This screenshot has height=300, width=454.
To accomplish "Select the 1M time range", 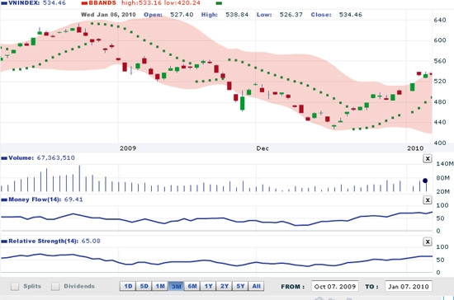I will [160, 286].
